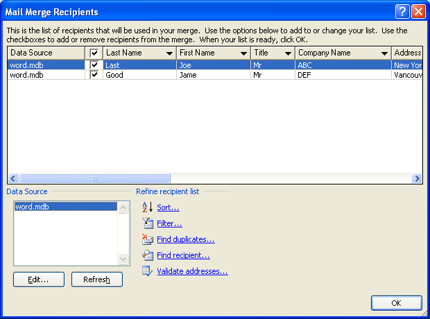The height and width of the screenshot is (319, 430).
Task: Click the Refresh button
Action: (x=97, y=279)
